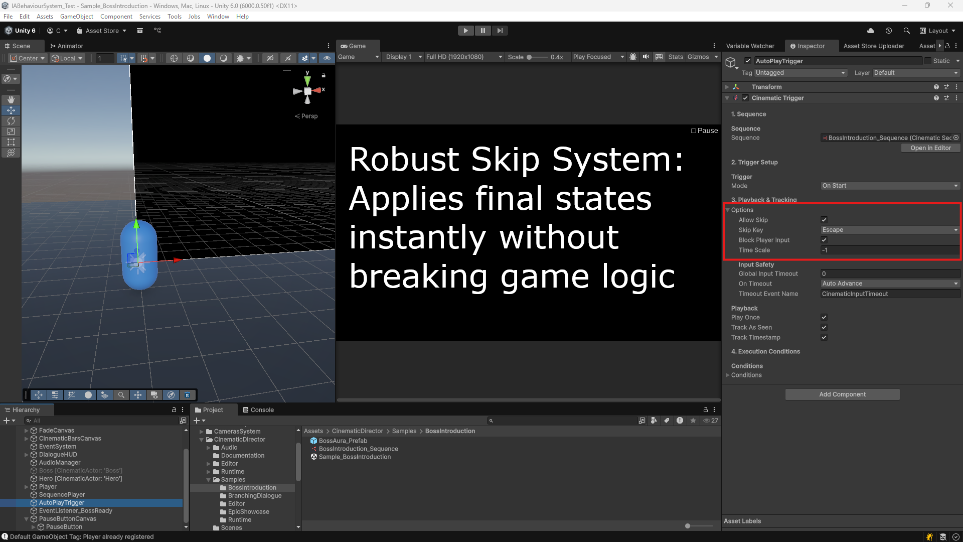Uncheck Block Player Input
Screen dimensions: 963x542
[824, 240]
